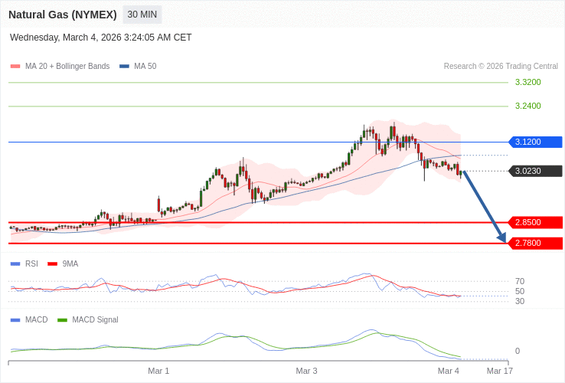Click the MACD legend color marker

tap(15, 320)
